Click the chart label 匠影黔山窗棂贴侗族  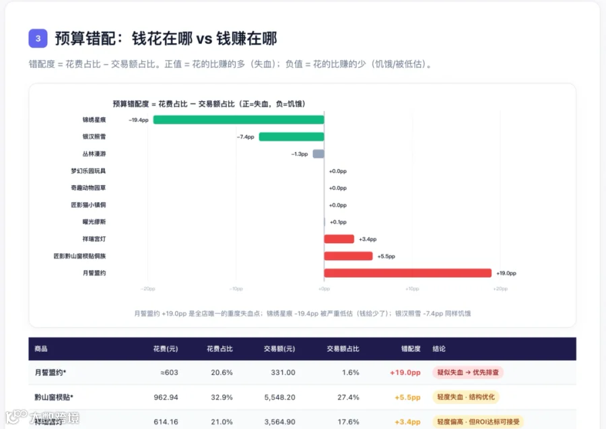[79, 256]
